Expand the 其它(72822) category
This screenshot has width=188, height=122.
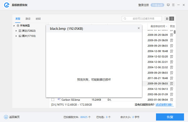point(16,31)
